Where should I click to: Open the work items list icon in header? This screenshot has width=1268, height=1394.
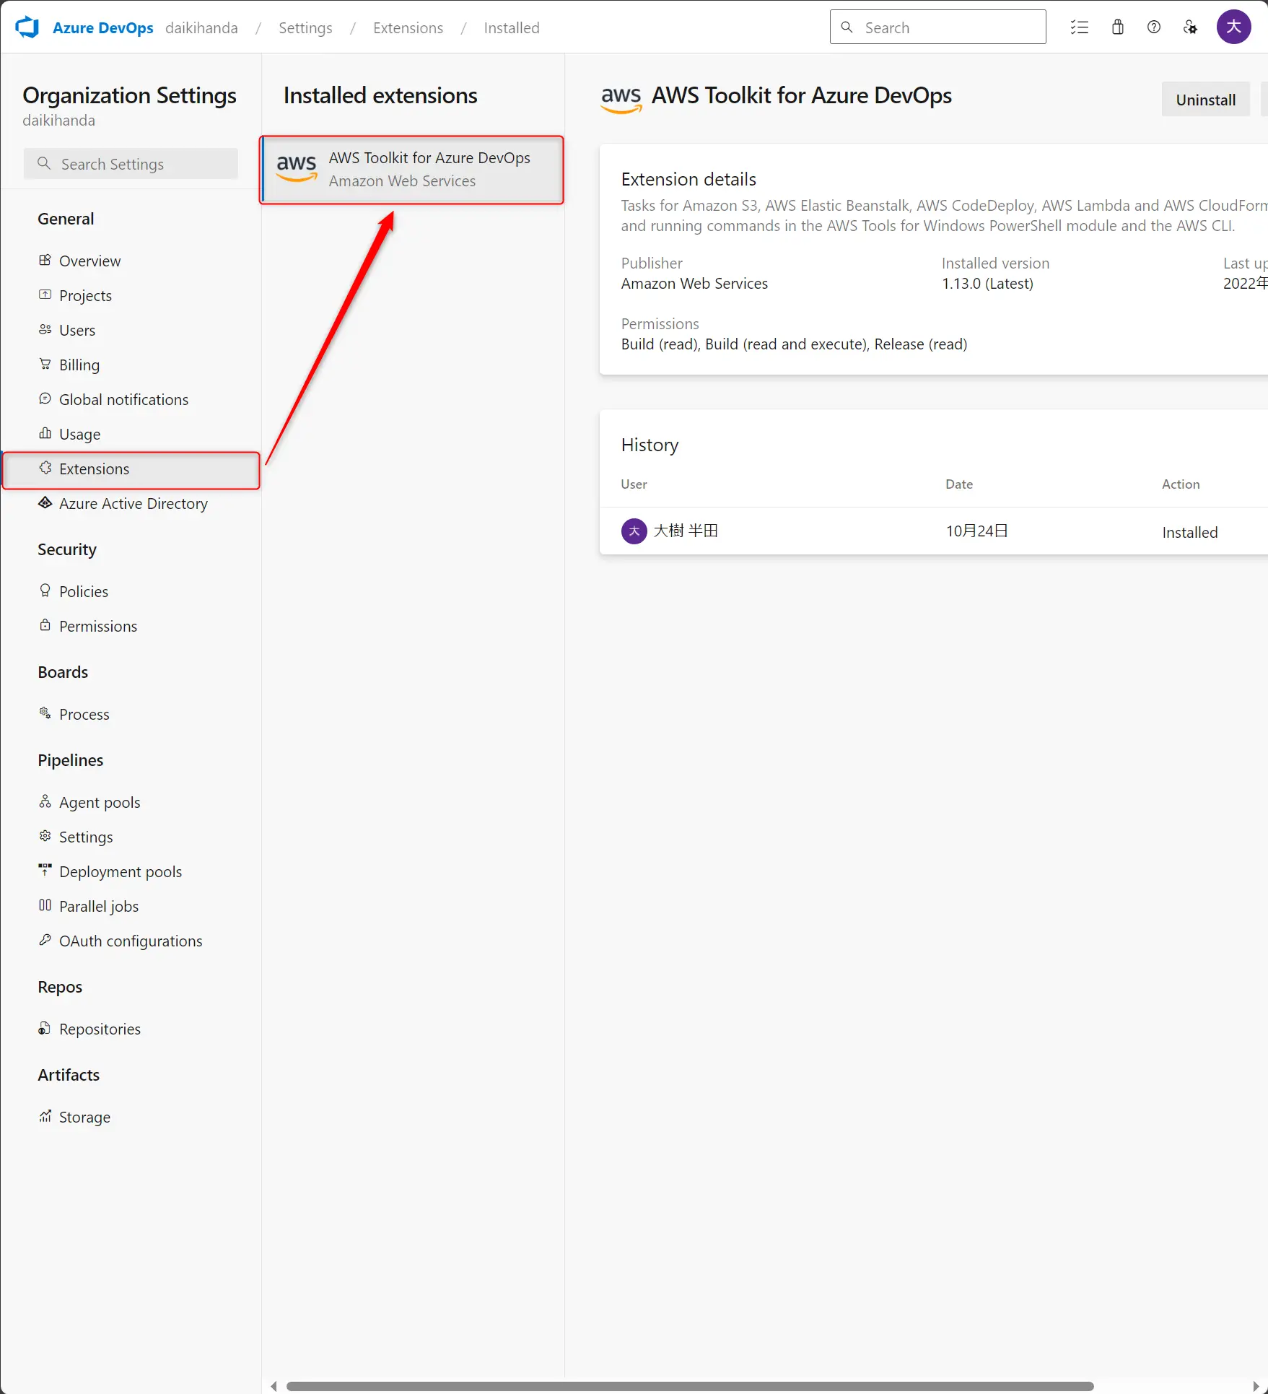pos(1080,27)
